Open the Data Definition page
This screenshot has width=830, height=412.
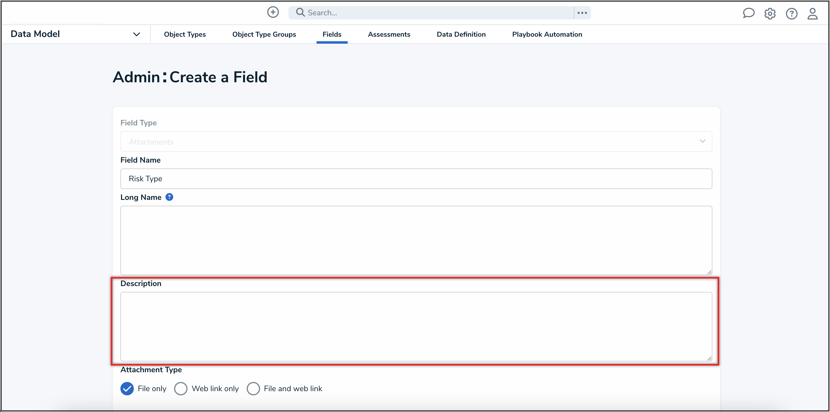pos(461,34)
